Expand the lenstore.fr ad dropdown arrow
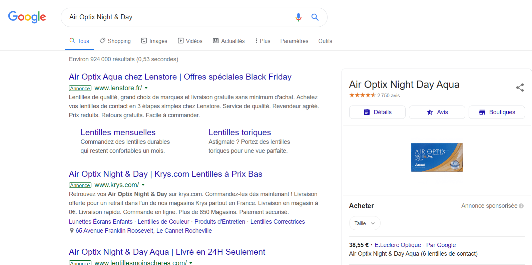 pos(146,88)
